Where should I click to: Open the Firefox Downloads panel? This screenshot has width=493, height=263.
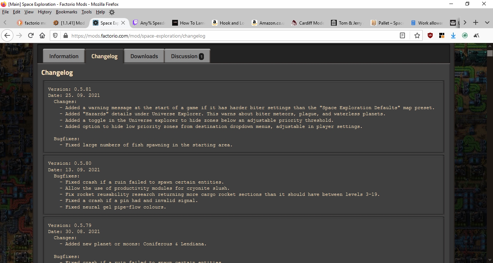click(453, 35)
